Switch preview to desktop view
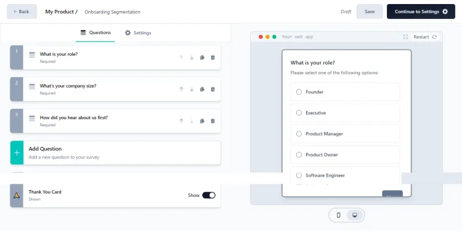462x231 pixels. click(x=355, y=215)
